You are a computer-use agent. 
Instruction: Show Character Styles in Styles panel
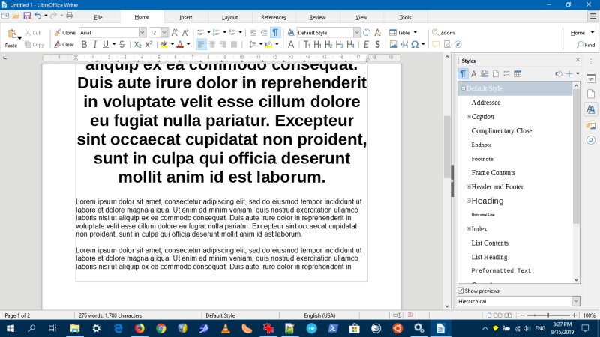click(x=473, y=73)
